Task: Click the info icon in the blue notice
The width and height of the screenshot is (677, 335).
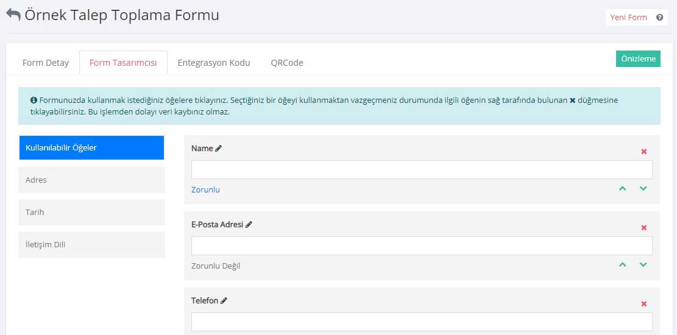Action: pos(34,100)
